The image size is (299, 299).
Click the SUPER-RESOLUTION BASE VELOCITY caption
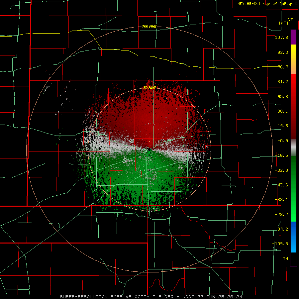click(x=105, y=297)
